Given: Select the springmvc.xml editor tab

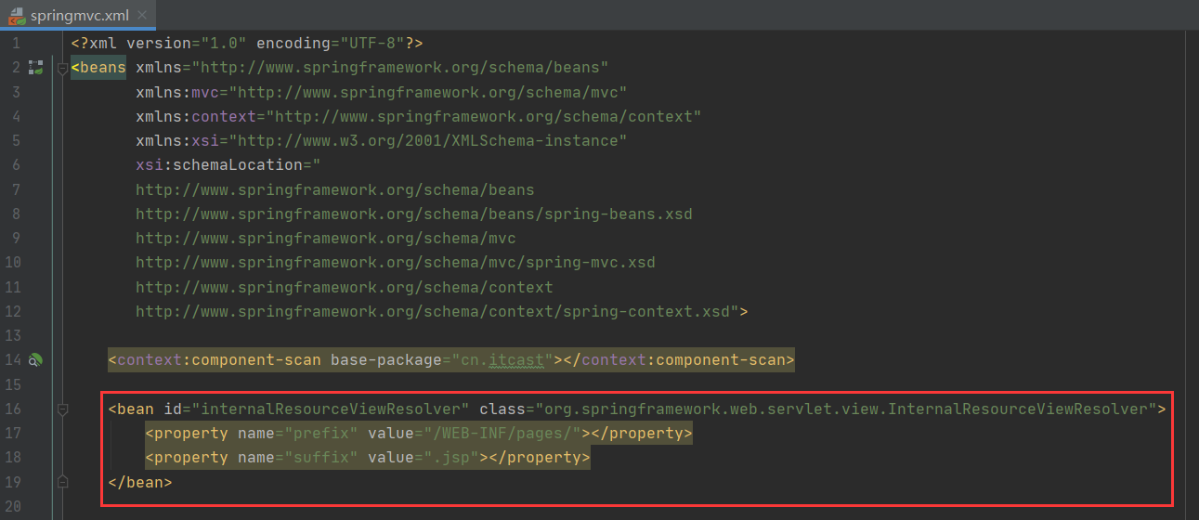Looking at the screenshot, I should click(78, 15).
